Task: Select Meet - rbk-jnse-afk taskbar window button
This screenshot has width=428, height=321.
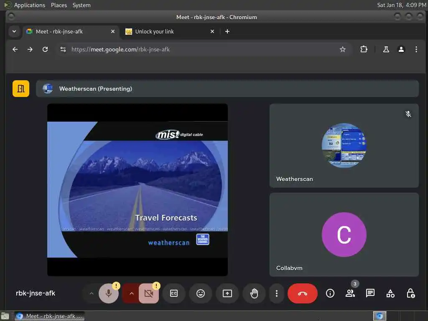Action: [49, 316]
